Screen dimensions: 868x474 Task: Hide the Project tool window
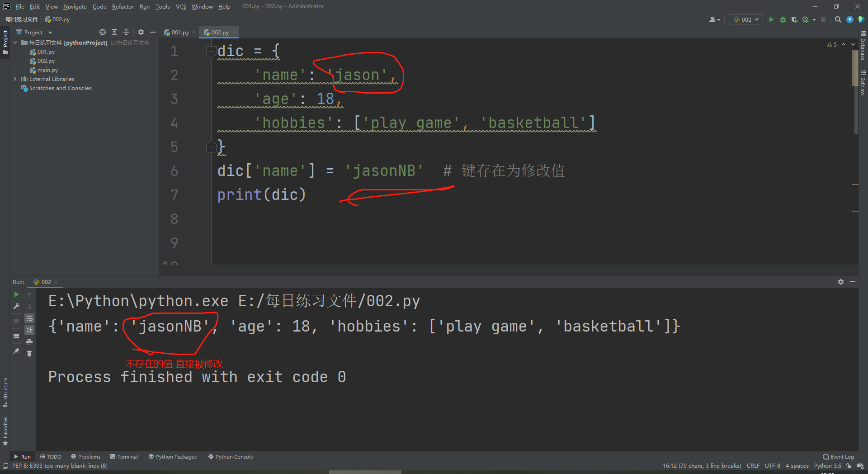point(153,32)
